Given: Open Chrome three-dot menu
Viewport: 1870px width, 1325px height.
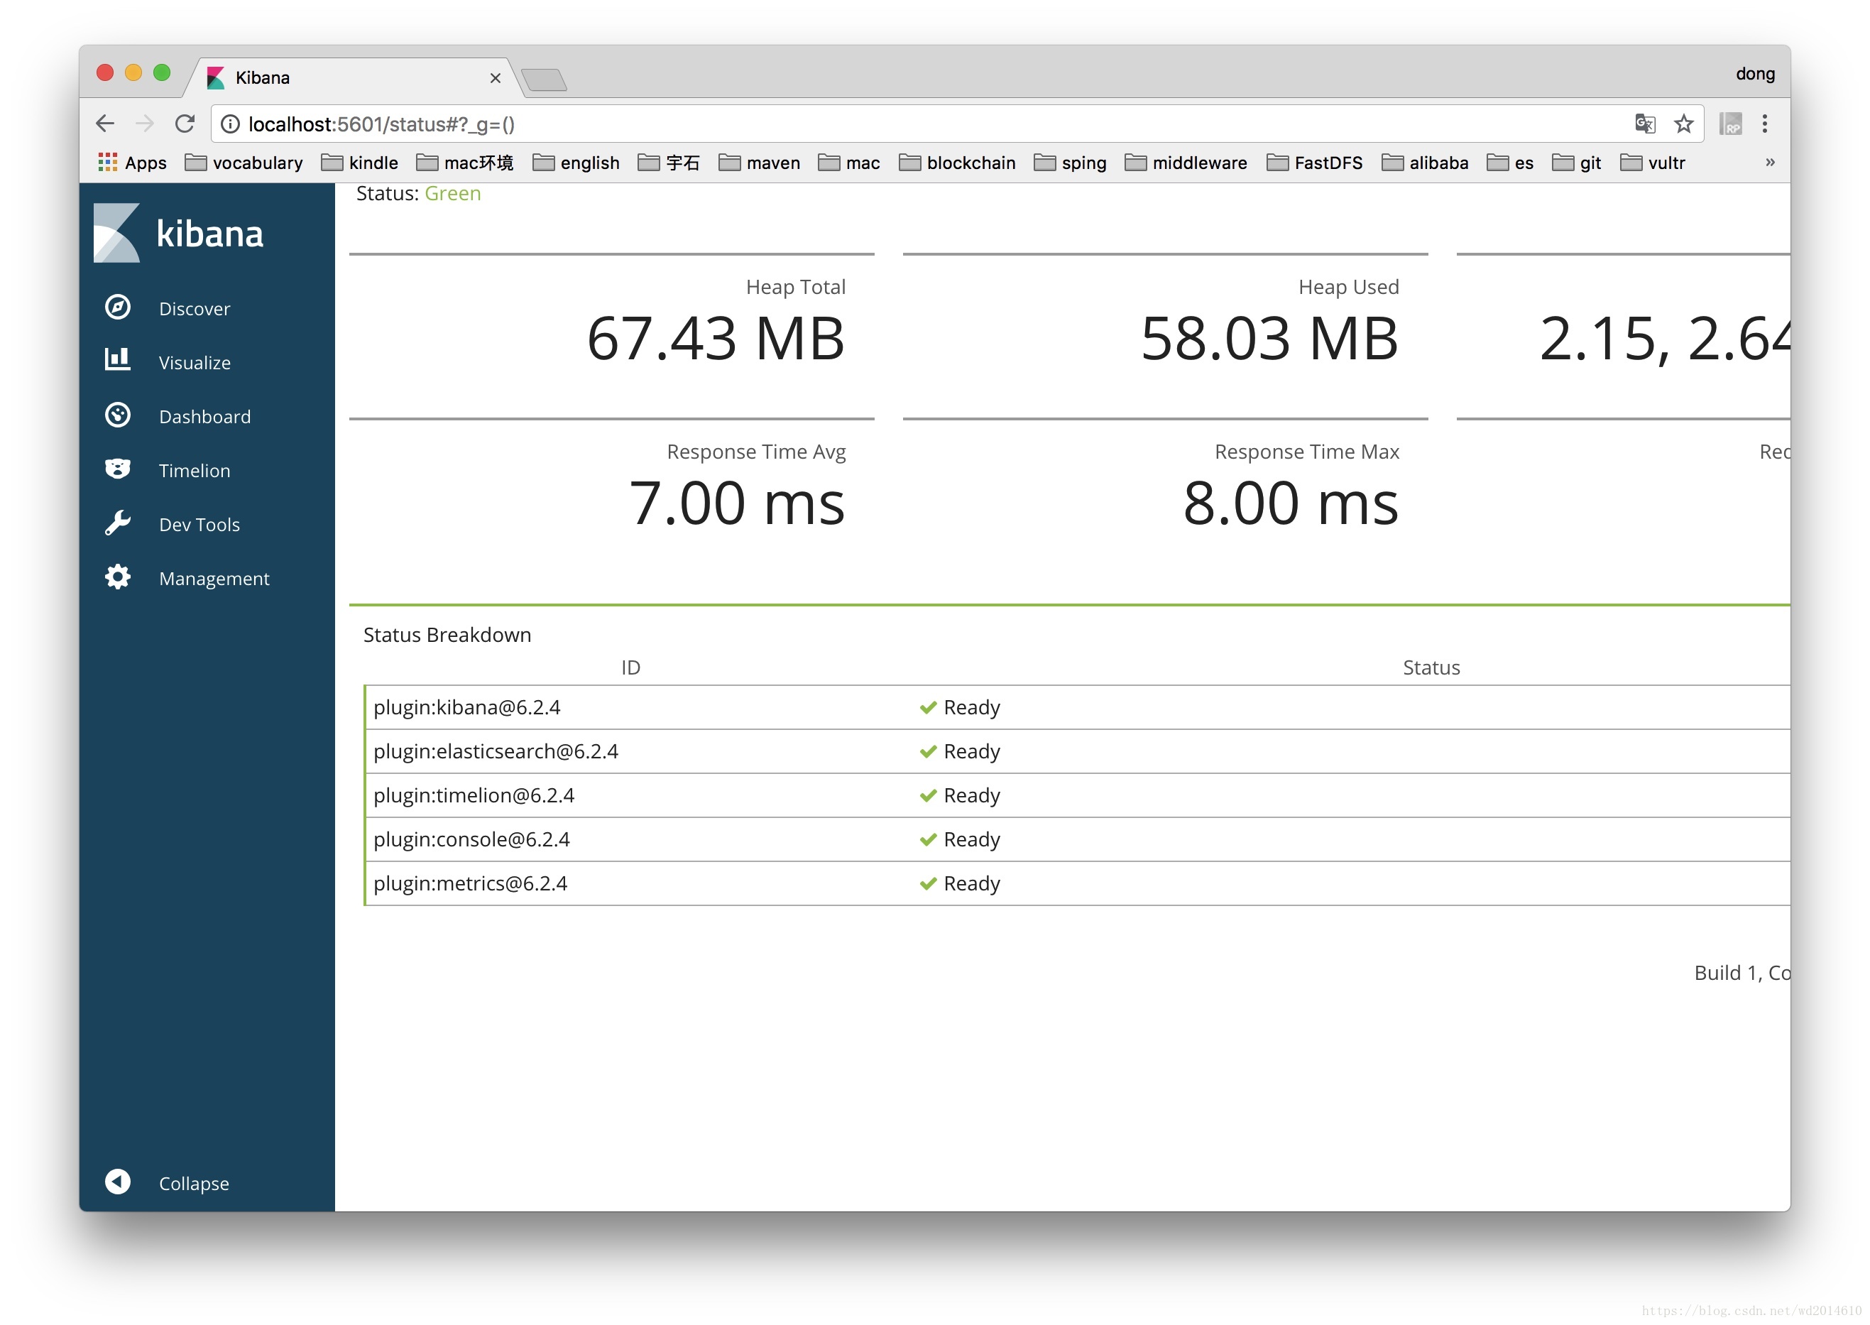Looking at the screenshot, I should click(x=1764, y=124).
